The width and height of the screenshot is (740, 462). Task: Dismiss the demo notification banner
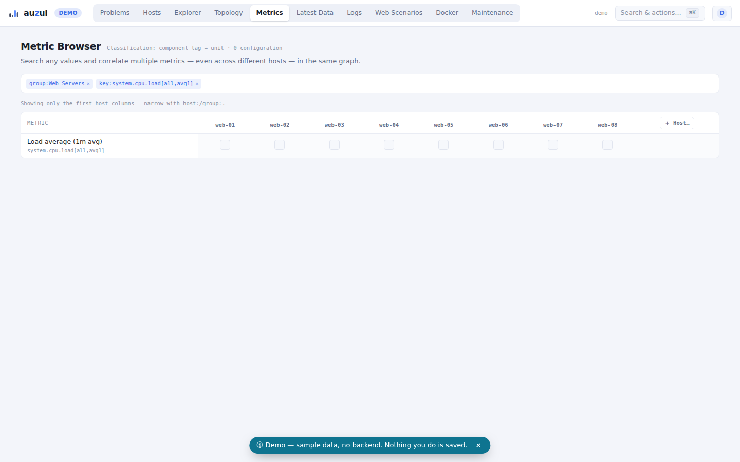[478, 445]
